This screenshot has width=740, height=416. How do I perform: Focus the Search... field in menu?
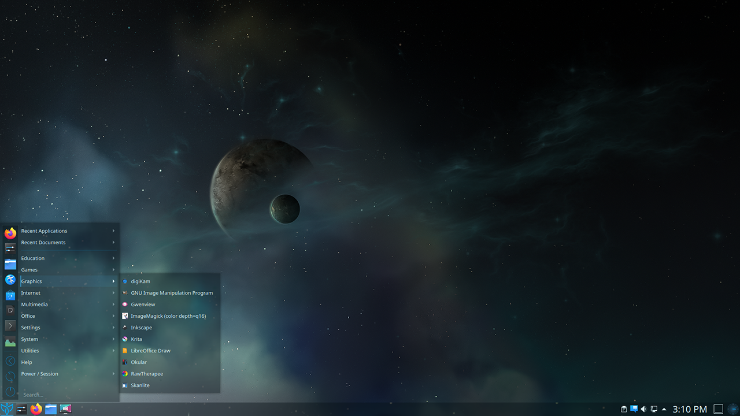point(69,395)
